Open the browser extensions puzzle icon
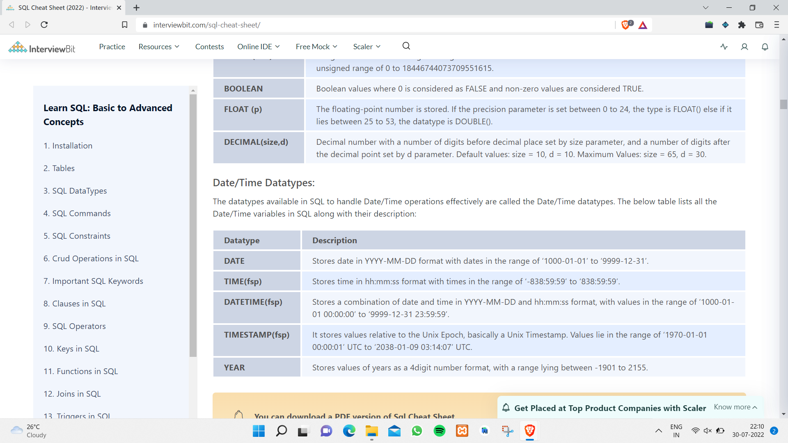Viewport: 788px width, 443px height. click(742, 25)
